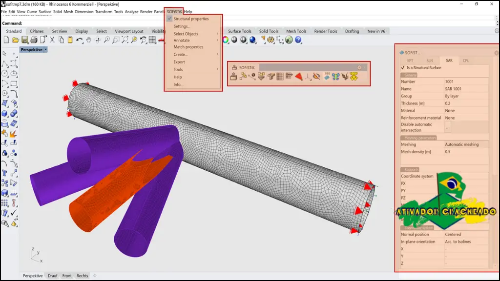Switch to the SLN tab
This screenshot has width=500, height=281.
(430, 60)
